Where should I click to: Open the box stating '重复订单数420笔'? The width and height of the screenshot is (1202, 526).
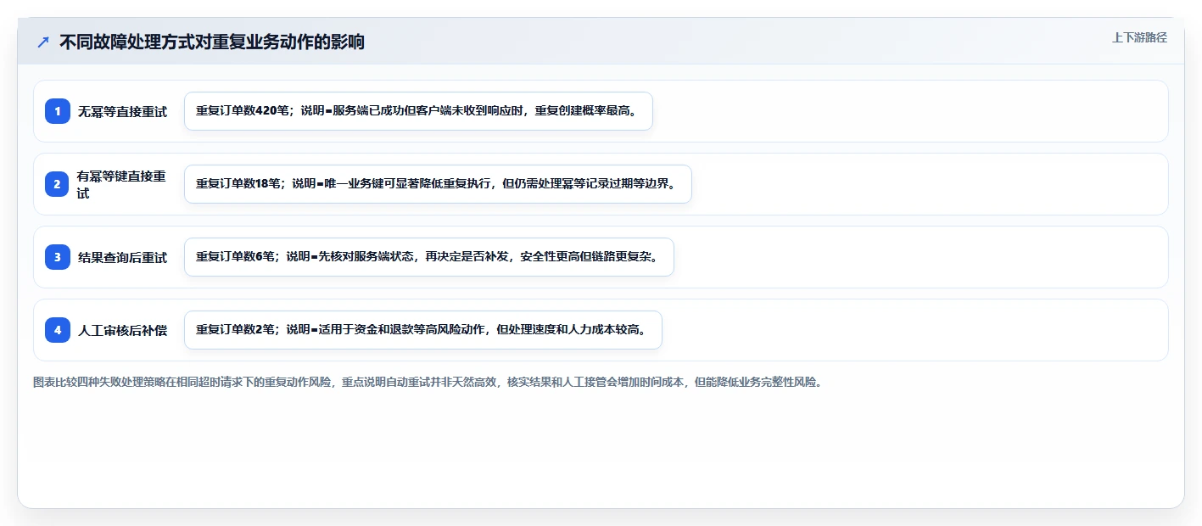pos(418,111)
